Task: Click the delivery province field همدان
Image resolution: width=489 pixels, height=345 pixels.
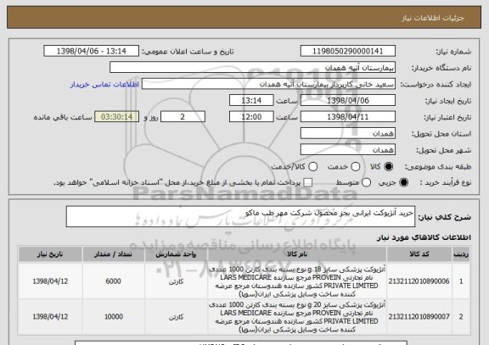Action: (348, 134)
